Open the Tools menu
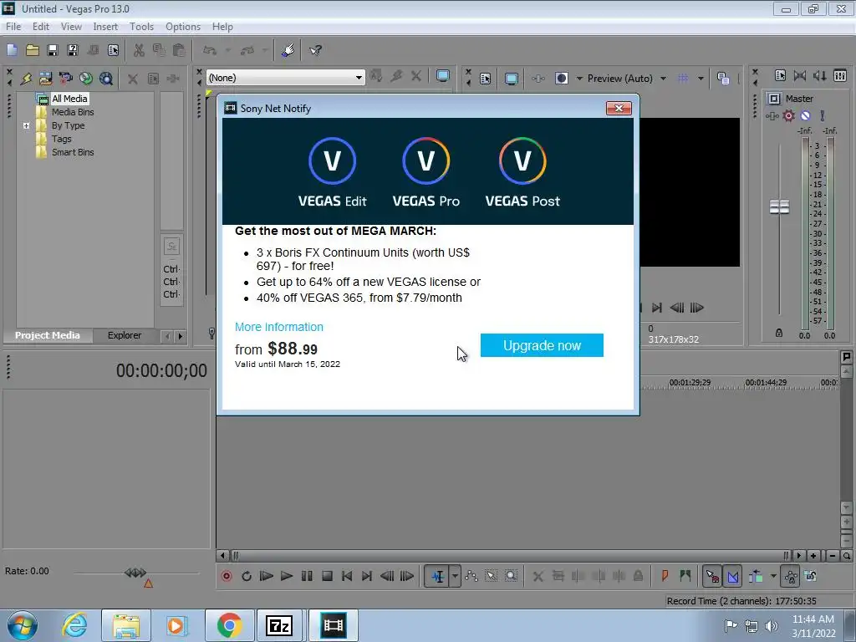 pos(141,26)
